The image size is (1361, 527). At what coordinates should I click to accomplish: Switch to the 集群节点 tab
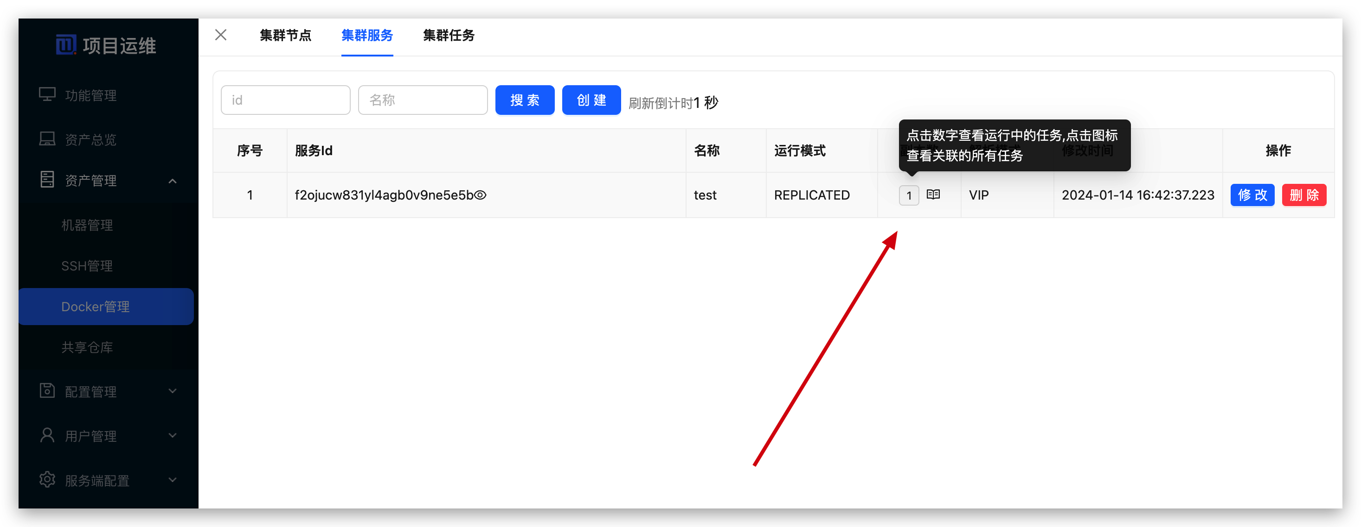(x=286, y=35)
